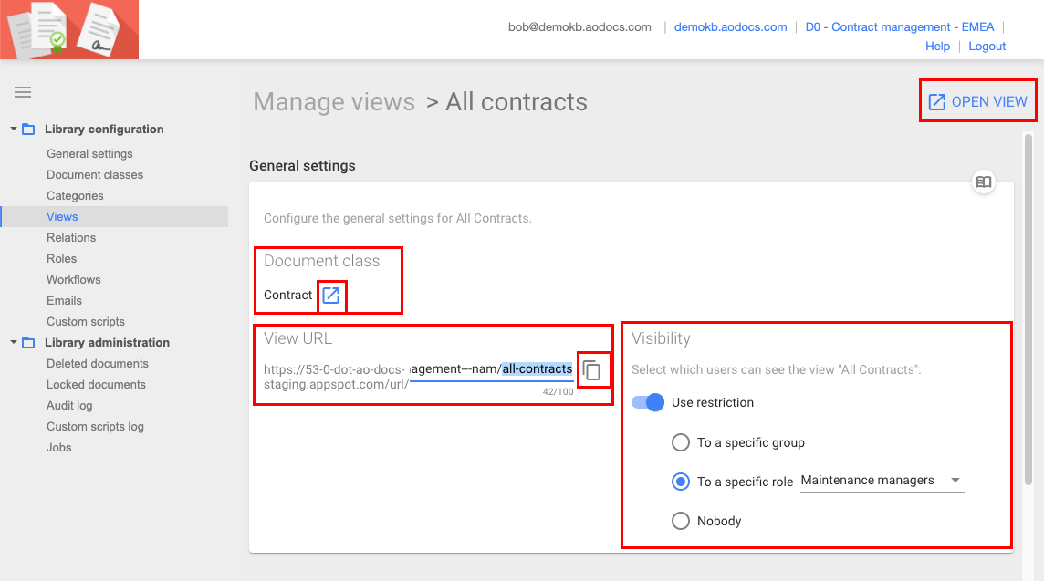Go to Workflows in sidebar
This screenshot has width=1044, height=581.
point(74,280)
